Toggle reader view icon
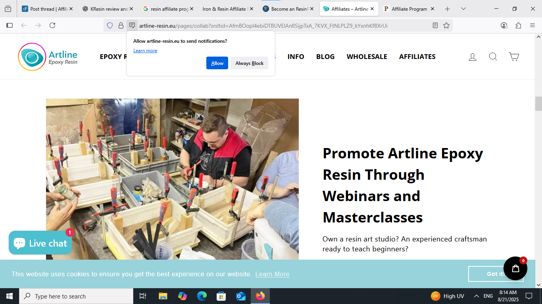542x304 pixels. coord(435,25)
